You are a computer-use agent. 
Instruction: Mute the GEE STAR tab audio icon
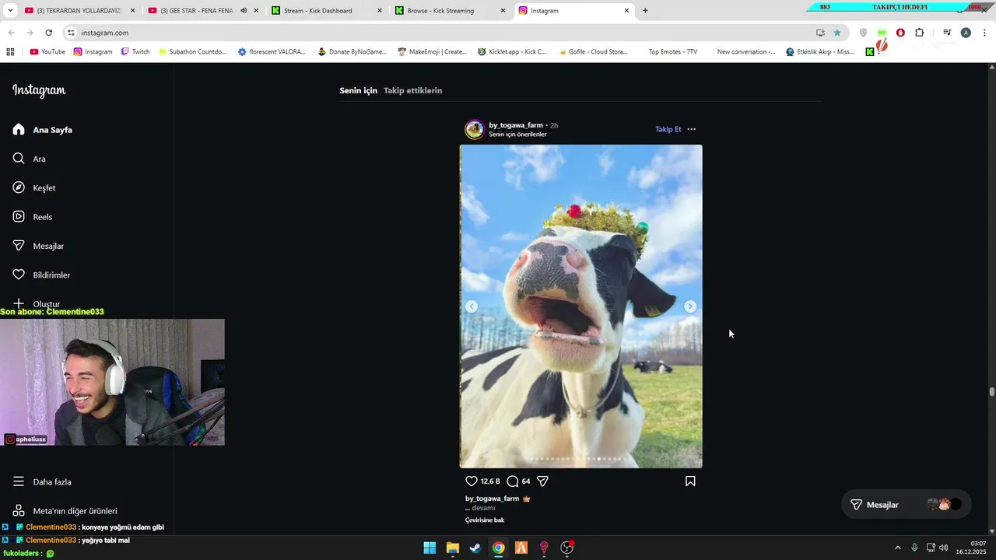tap(244, 11)
